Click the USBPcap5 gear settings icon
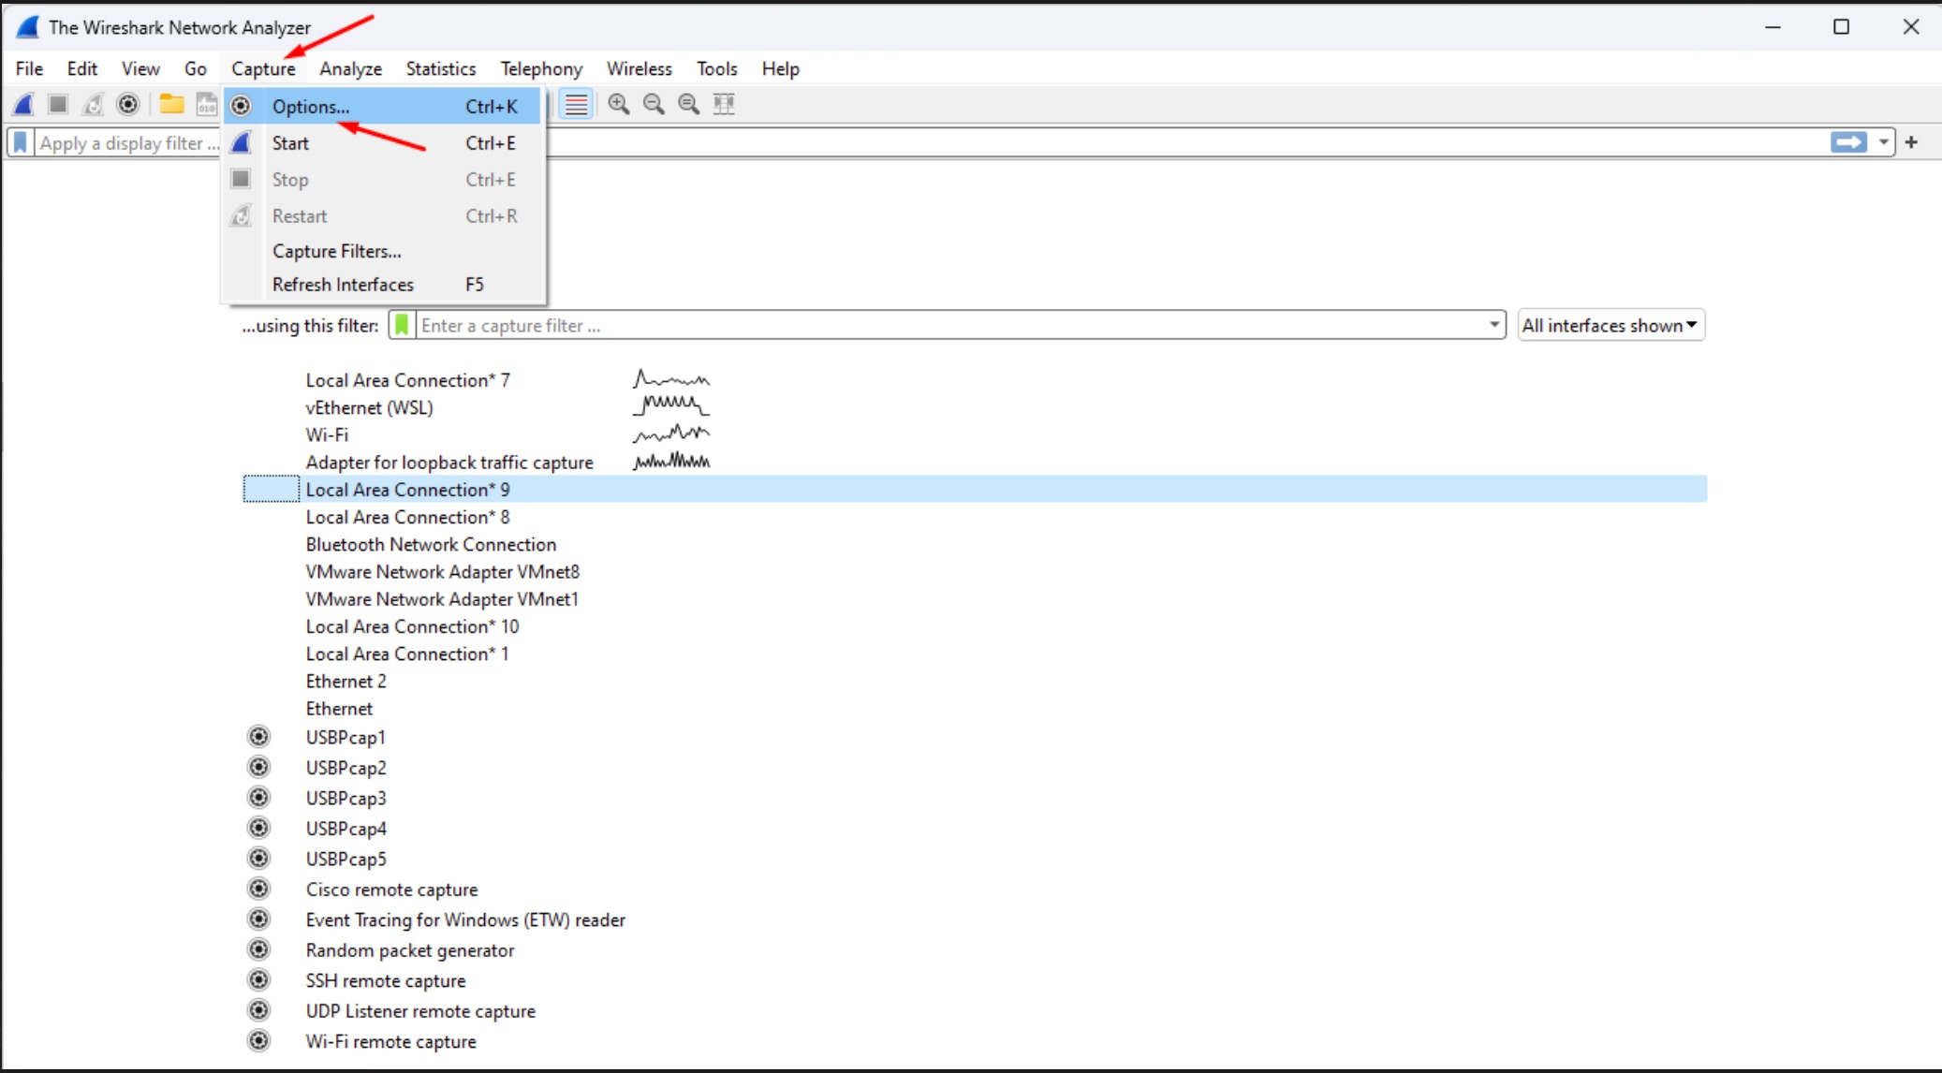The height and width of the screenshot is (1073, 1942). pos(258,859)
